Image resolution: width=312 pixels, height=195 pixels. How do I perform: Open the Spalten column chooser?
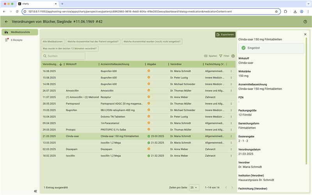211,56
